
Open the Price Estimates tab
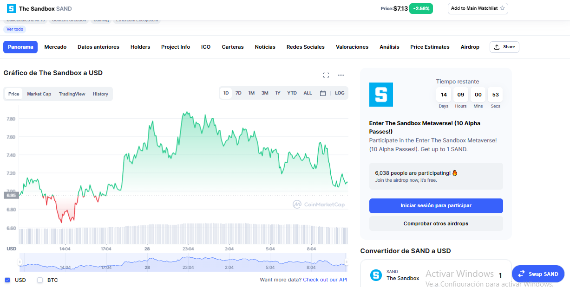point(430,47)
